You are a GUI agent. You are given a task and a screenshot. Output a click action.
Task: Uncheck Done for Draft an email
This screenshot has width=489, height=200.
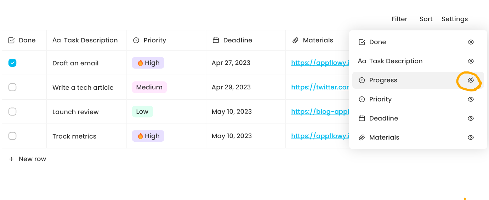(x=12, y=63)
